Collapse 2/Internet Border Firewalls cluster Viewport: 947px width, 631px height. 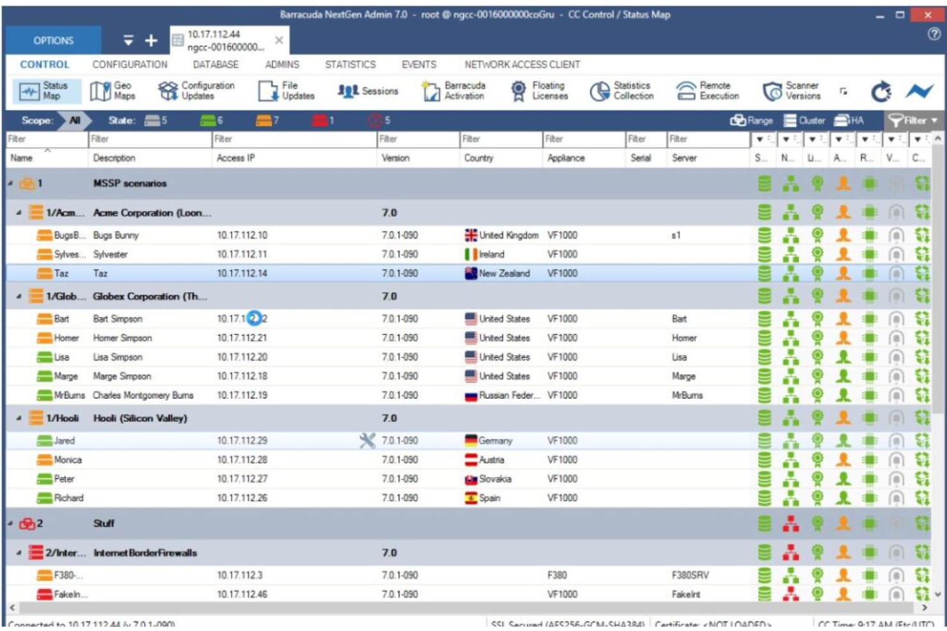(x=19, y=553)
